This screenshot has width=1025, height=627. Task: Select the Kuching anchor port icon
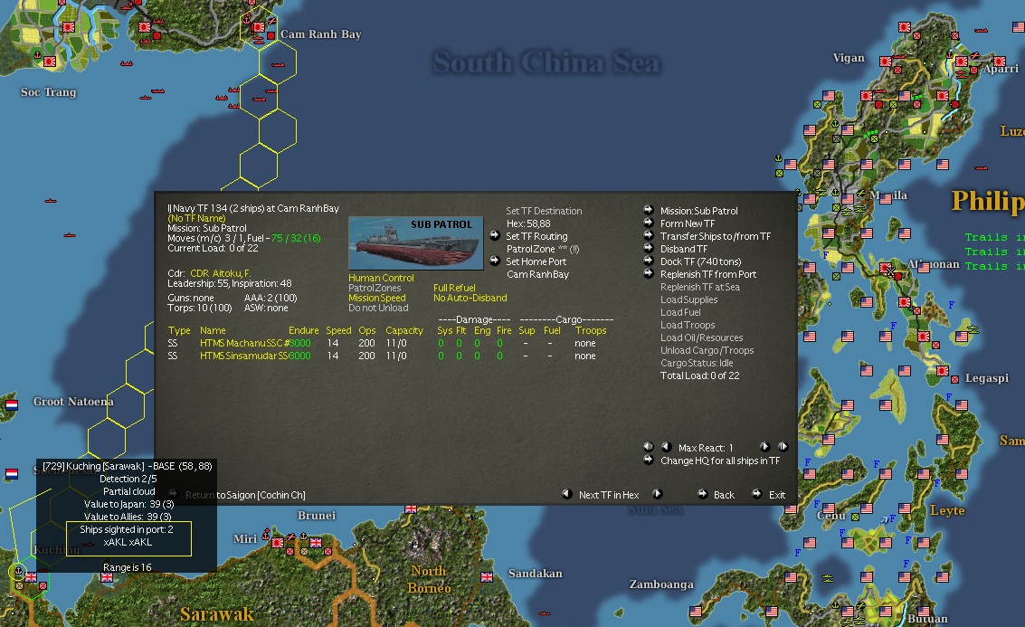18,571
